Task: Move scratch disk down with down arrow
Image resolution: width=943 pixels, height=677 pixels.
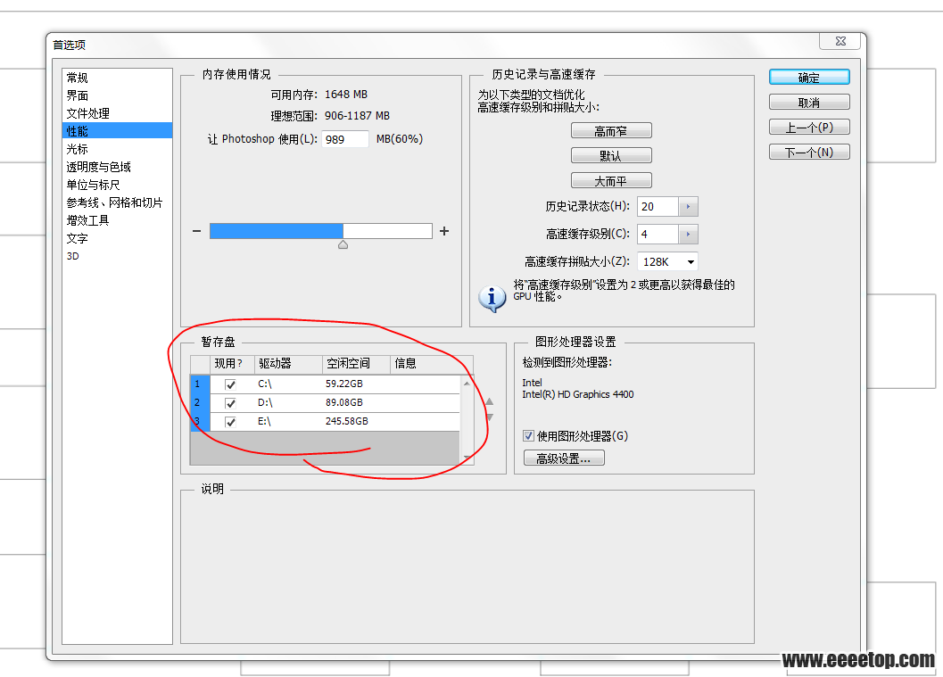Action: pyautogui.click(x=489, y=417)
